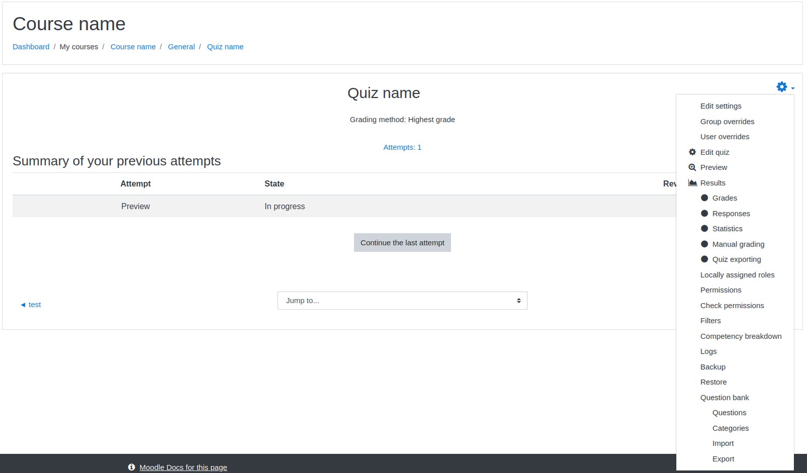Select Locally assigned roles
Image resolution: width=807 pixels, height=473 pixels.
click(737, 275)
